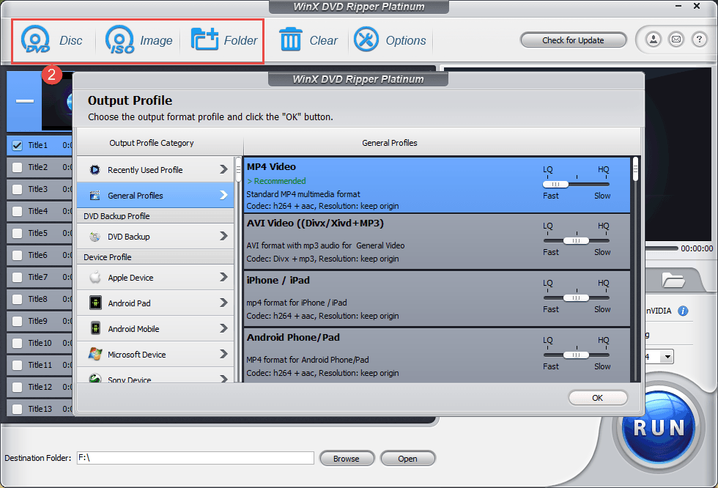This screenshot has height=488, width=718.
Task: Collapse the title list minus button
Action: (x=25, y=100)
